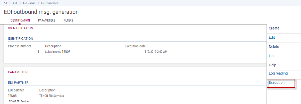Collapse the Parameters section header

click(19, 72)
